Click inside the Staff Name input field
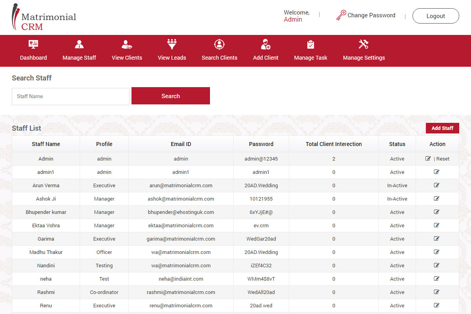Image resolution: width=471 pixels, height=314 pixels. [71, 96]
